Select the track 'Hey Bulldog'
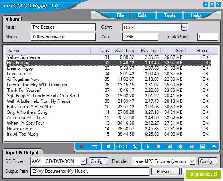The image size is (223, 181). [x=109, y=63]
